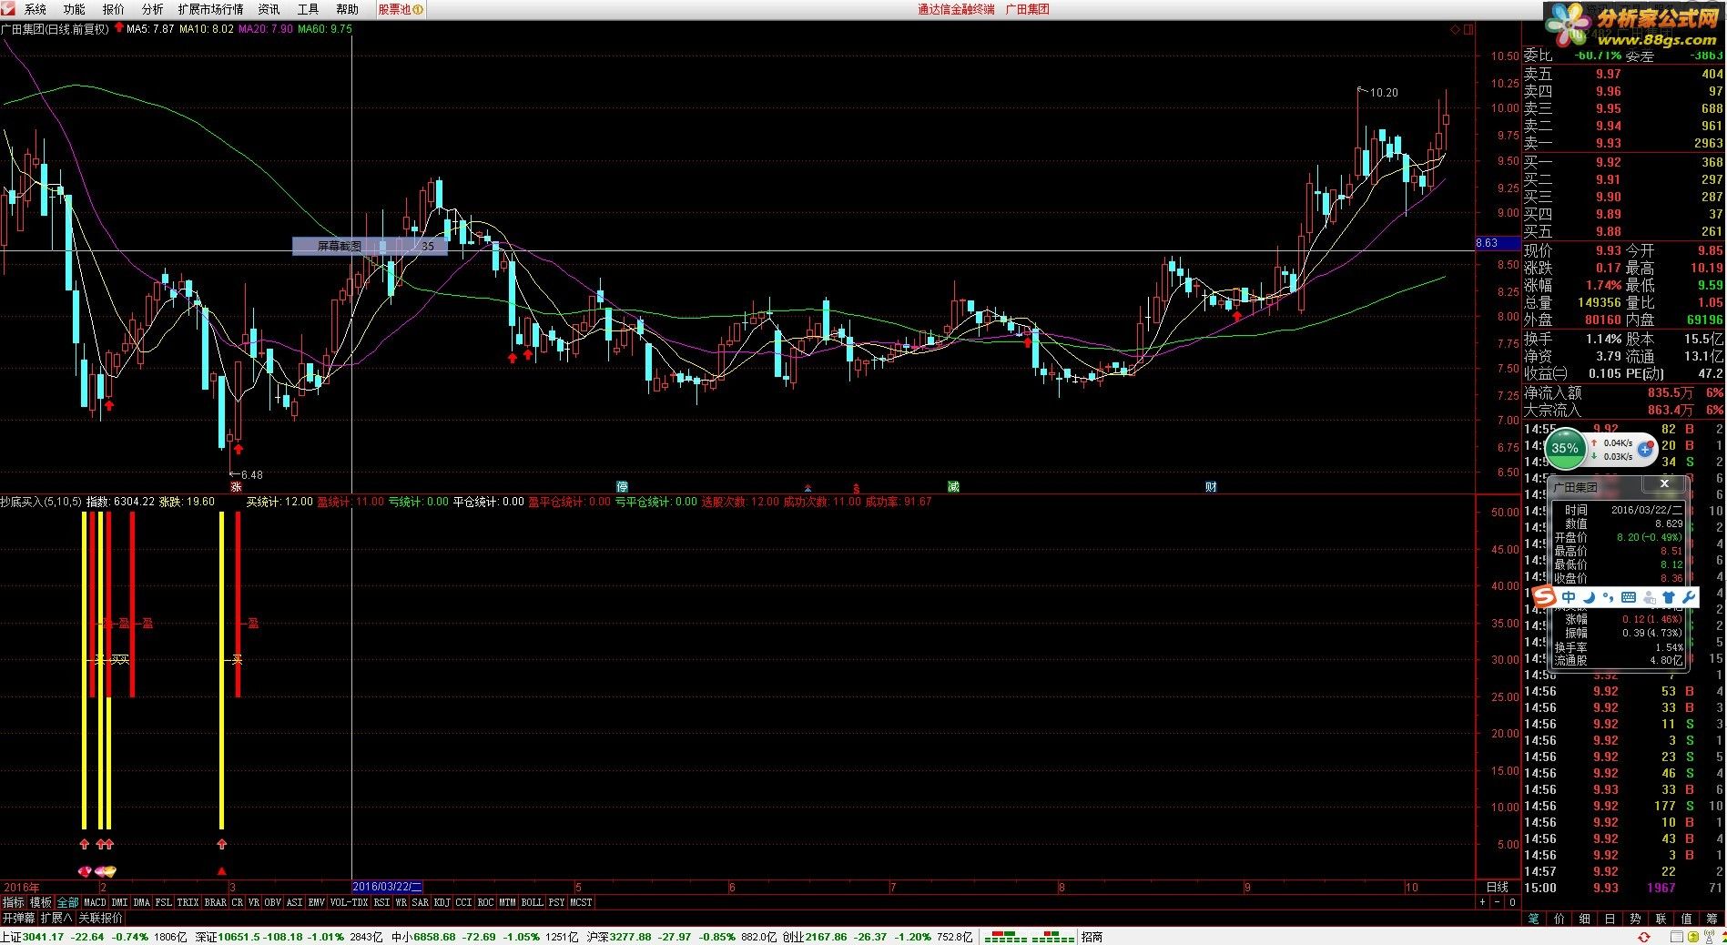
Task: Select the TRIX indicator tab
Action: (188, 902)
